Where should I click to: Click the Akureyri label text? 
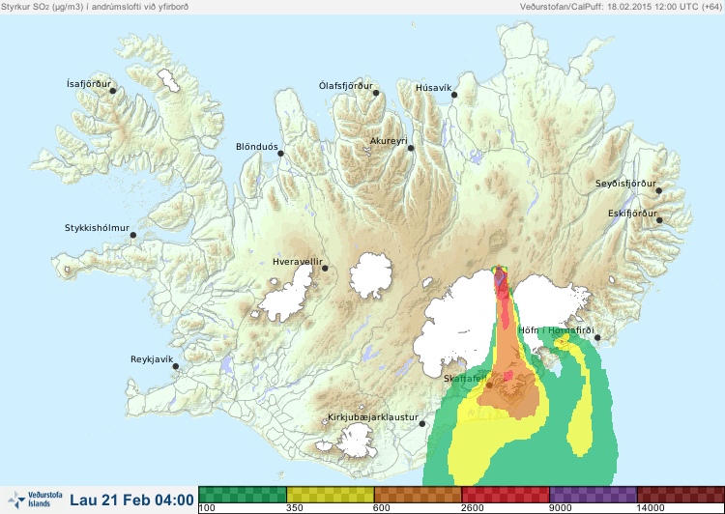[389, 141]
